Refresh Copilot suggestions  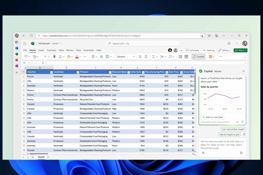coord(244,134)
